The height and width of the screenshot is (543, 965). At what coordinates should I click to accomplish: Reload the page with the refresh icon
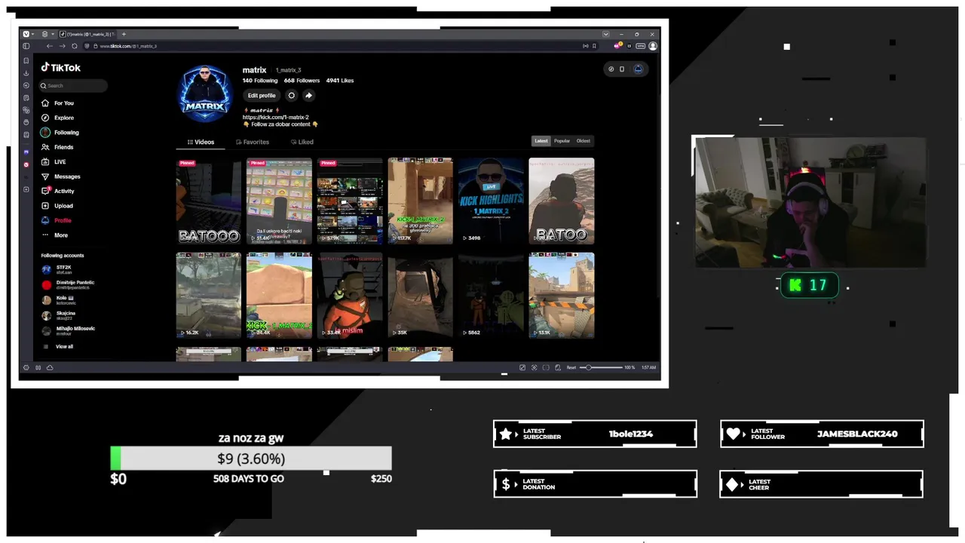click(74, 46)
